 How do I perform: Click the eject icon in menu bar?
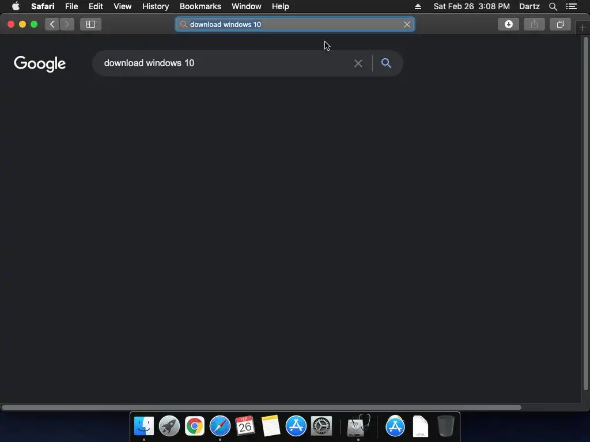[x=418, y=6]
